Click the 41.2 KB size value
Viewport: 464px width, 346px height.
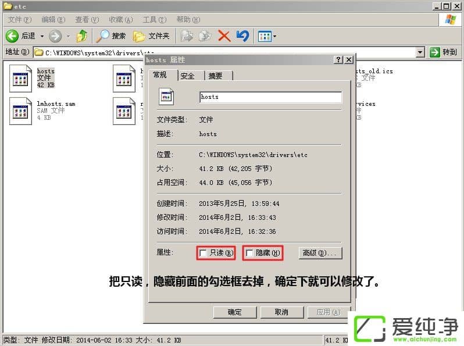point(235,169)
